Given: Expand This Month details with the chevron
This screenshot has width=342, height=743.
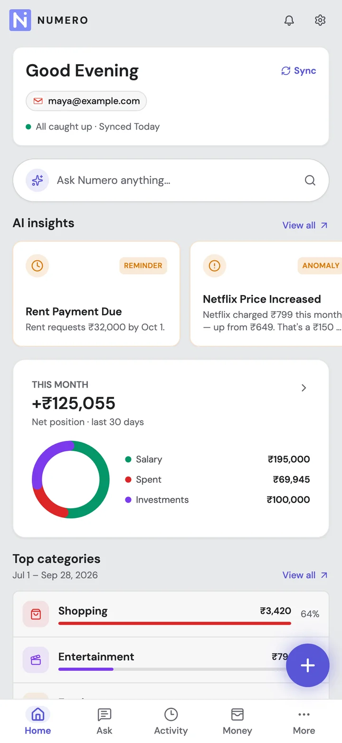Looking at the screenshot, I should (x=304, y=388).
